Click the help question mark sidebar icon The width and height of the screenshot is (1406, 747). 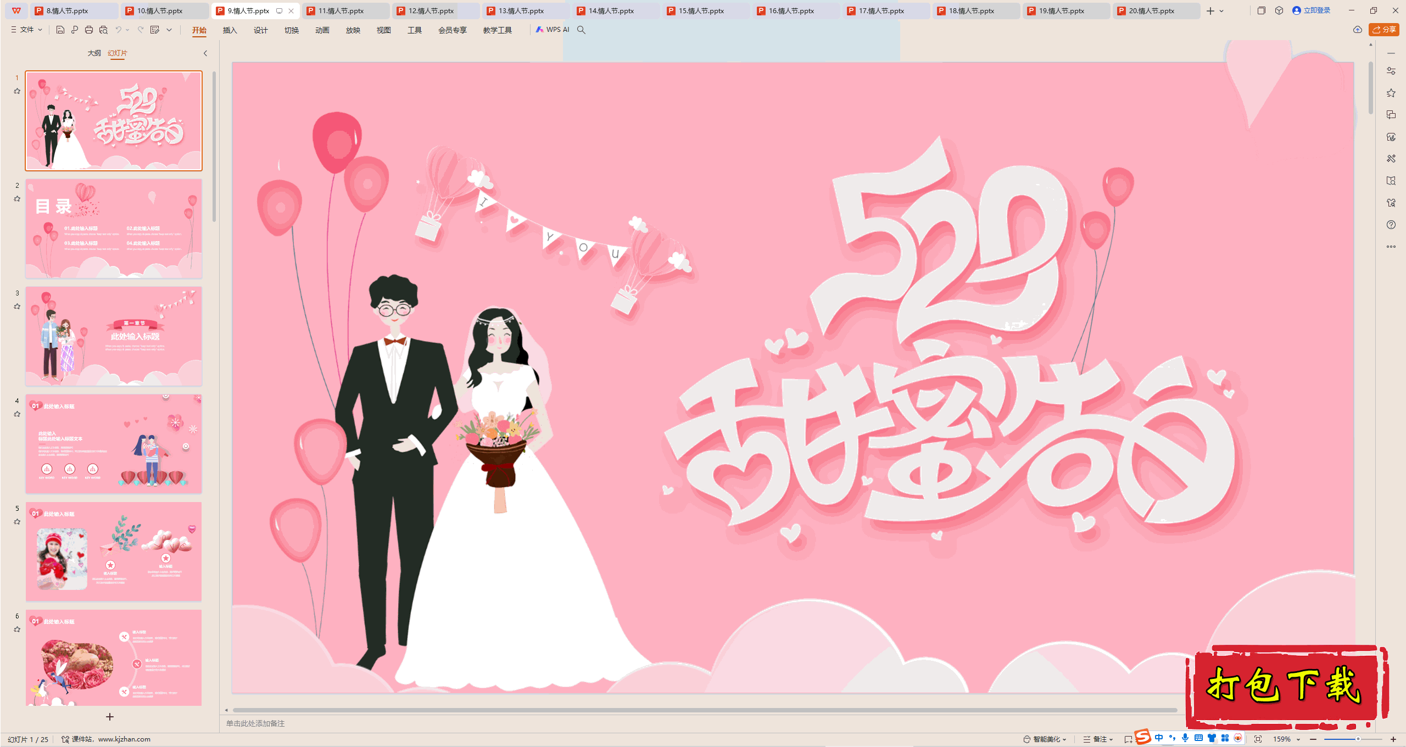[1391, 225]
